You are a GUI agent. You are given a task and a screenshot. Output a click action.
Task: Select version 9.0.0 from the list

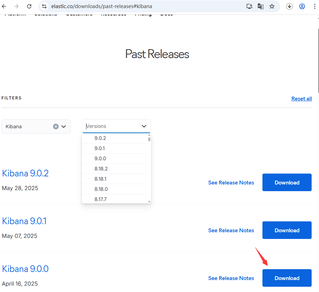click(115, 158)
